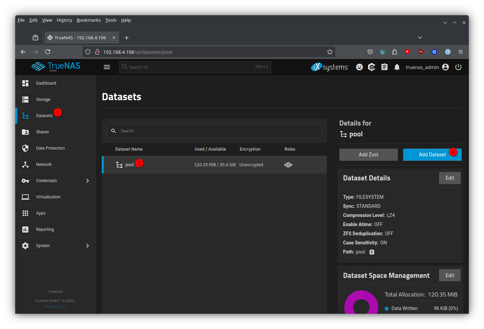Open the jobs clipboard icon in top bar
The width and height of the screenshot is (484, 329).
pyautogui.click(x=384, y=67)
